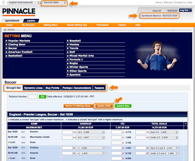Open the Decimal Odds format dropdown
The width and height of the screenshot is (195, 161).
click(x=54, y=3)
